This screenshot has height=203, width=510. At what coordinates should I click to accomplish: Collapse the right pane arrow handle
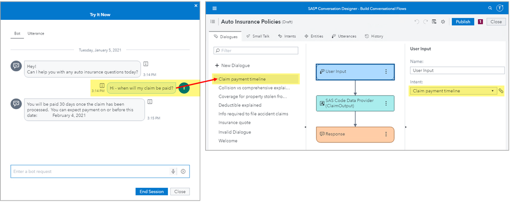[406, 127]
